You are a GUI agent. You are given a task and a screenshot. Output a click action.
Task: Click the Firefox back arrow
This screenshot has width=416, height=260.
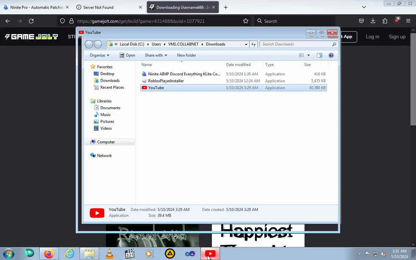[8, 21]
